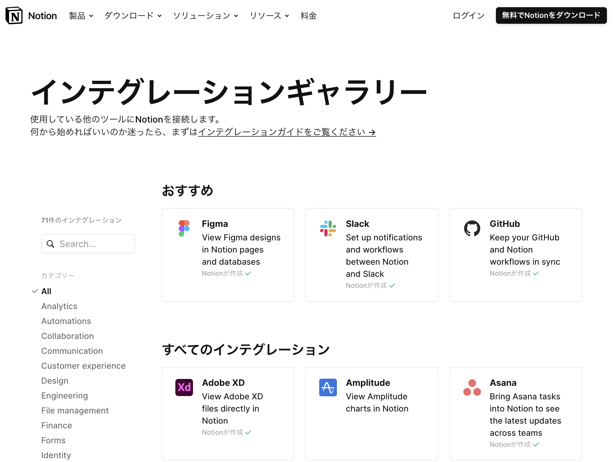
Task: Click the GitHub octocat icon
Action: point(472,229)
